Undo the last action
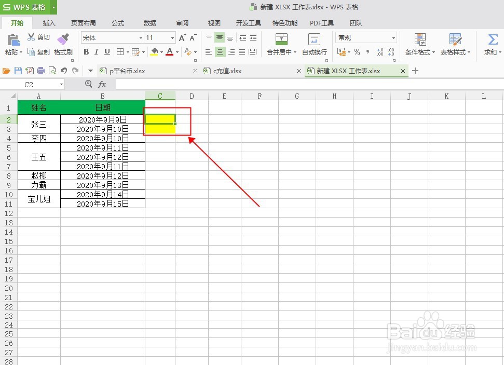Screen dimensions: 504x365 64,71
